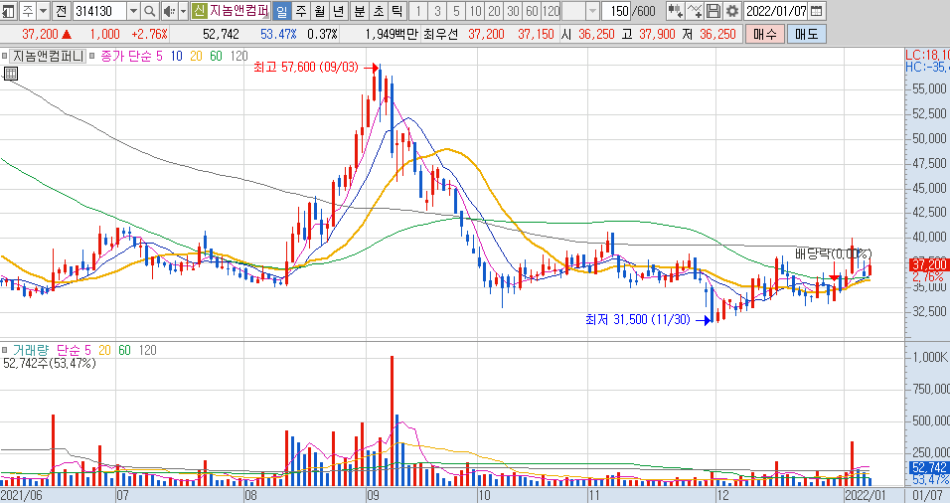Choose the 20 interval button
The height and width of the screenshot is (503, 950).
pos(494,10)
